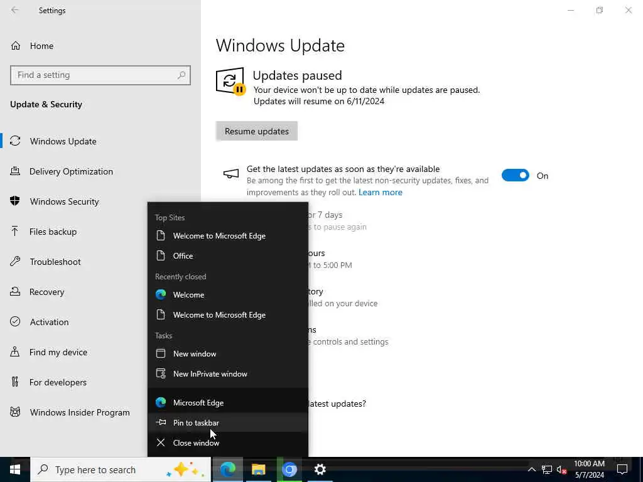Launch Microsoft Edge from jump list
Viewport: 643px width, 482px height.
[x=227, y=402]
